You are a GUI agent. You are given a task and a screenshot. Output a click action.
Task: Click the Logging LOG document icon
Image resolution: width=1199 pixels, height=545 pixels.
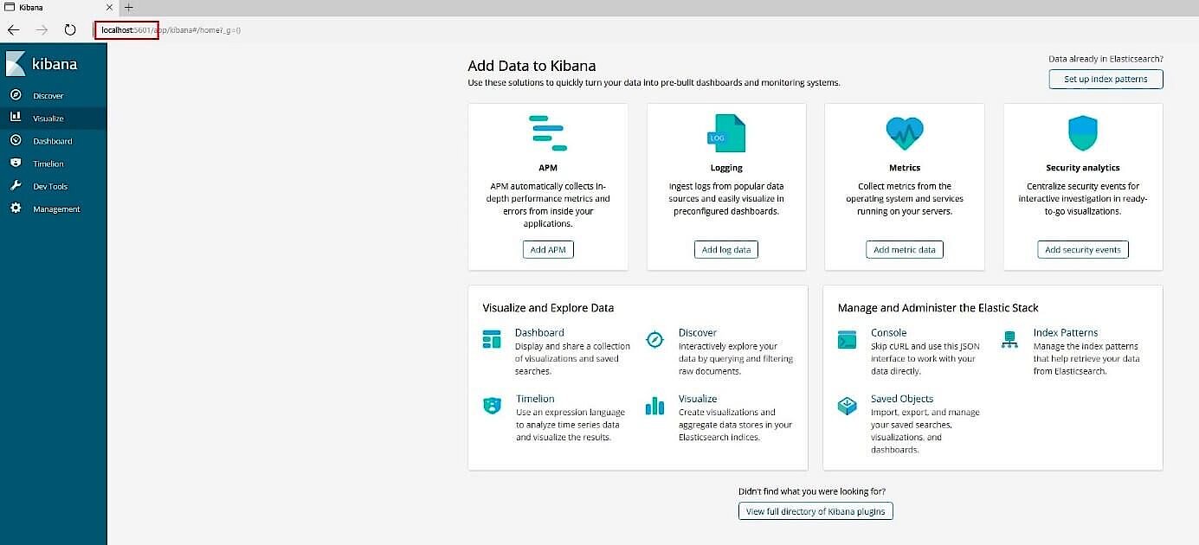point(725,131)
